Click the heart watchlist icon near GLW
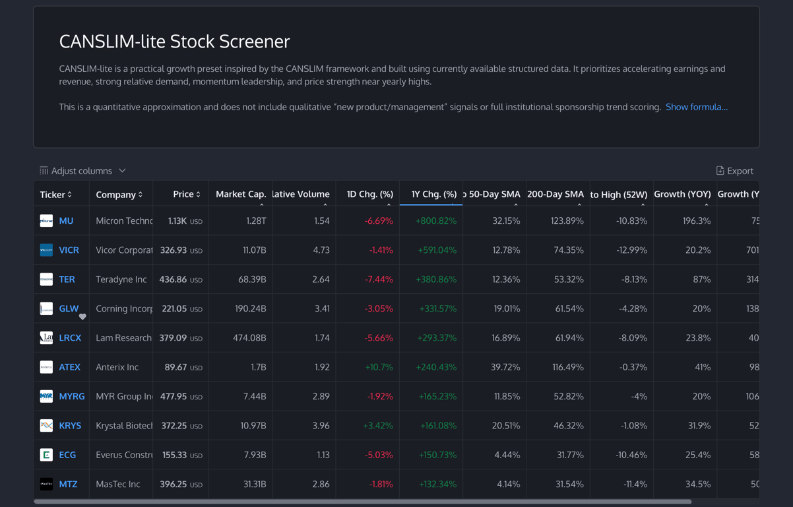The height and width of the screenshot is (507, 793). [82, 317]
